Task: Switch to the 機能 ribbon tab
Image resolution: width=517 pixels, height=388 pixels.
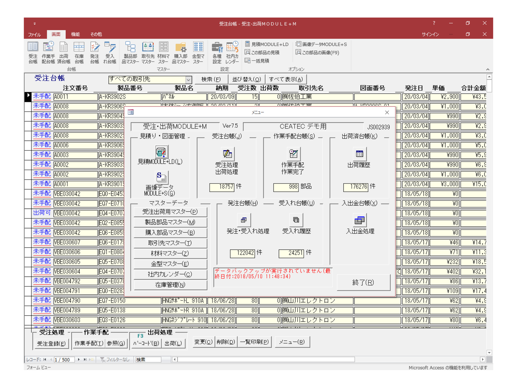Action: (75, 34)
